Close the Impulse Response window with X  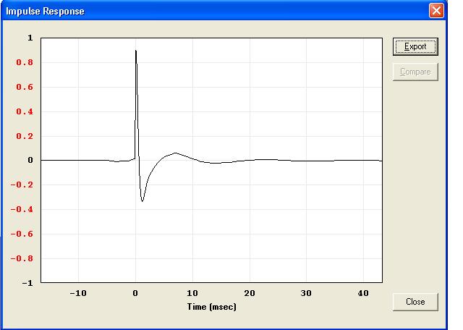(436, 11)
